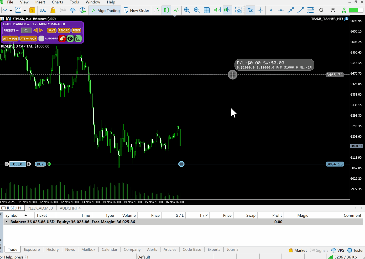This screenshot has width=365, height=259.
Task: Open the File menu
Action: (x=10, y=2)
